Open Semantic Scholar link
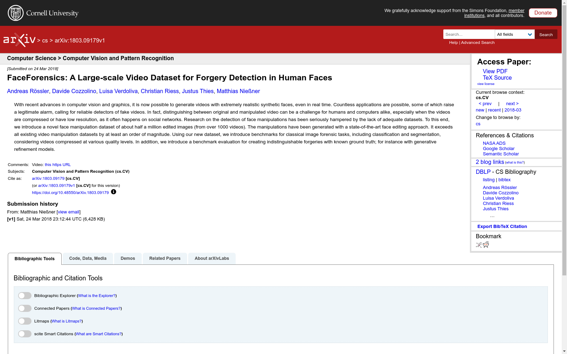The height and width of the screenshot is (354, 567). click(x=501, y=154)
